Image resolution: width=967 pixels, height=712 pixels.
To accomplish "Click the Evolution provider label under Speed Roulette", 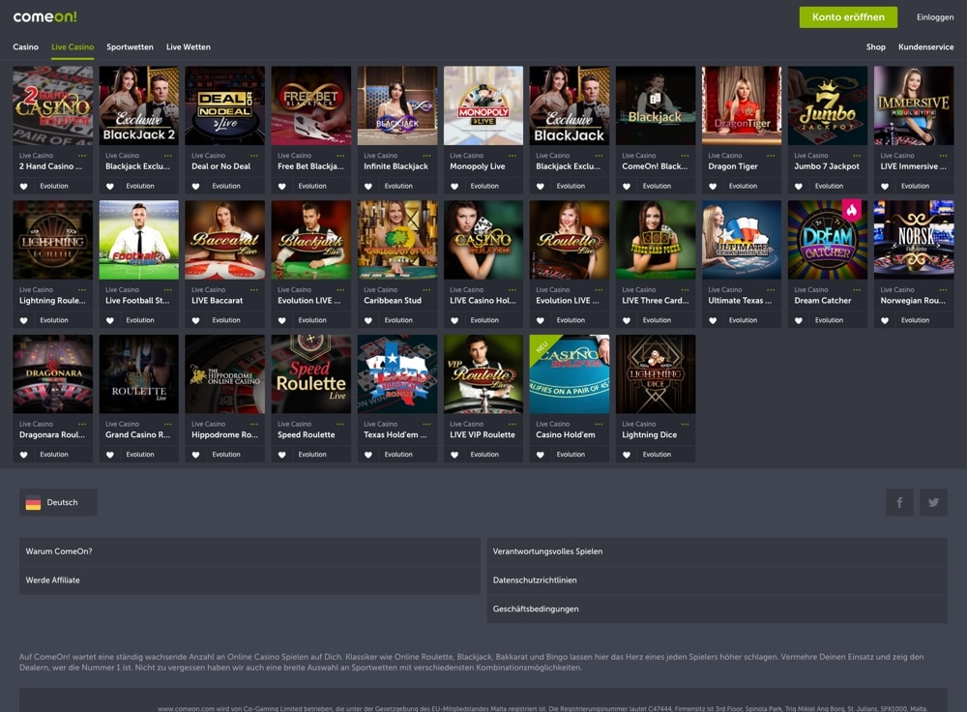I will (312, 455).
